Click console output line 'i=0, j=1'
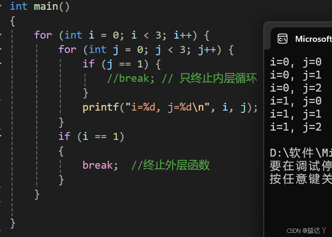Screen dimensions: 332x237 click(296, 75)
